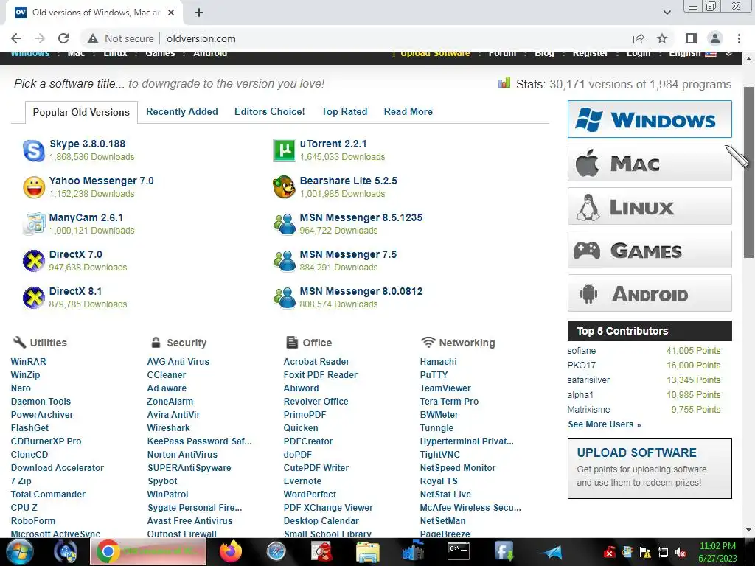Select the Android platform button
Viewport: 755px width, 566px height.
[x=650, y=293]
